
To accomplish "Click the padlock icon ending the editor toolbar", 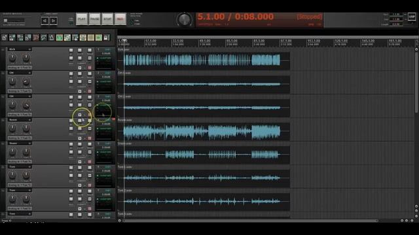I will tap(106, 38).
